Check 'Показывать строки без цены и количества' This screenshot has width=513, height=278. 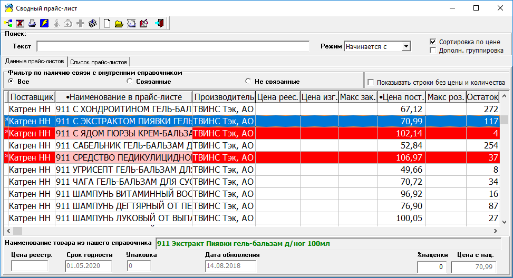(x=371, y=82)
